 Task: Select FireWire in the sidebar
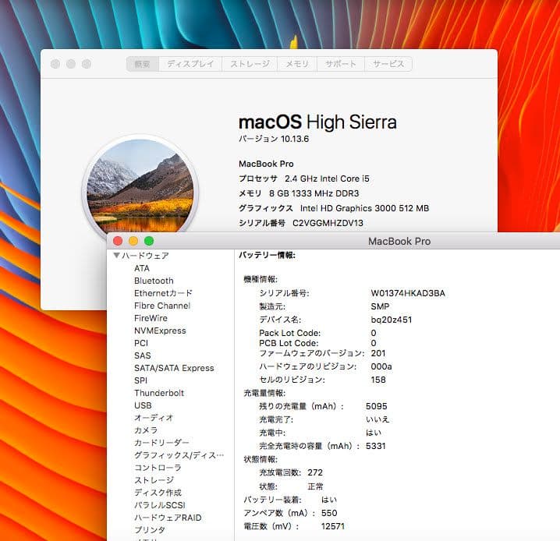click(151, 318)
